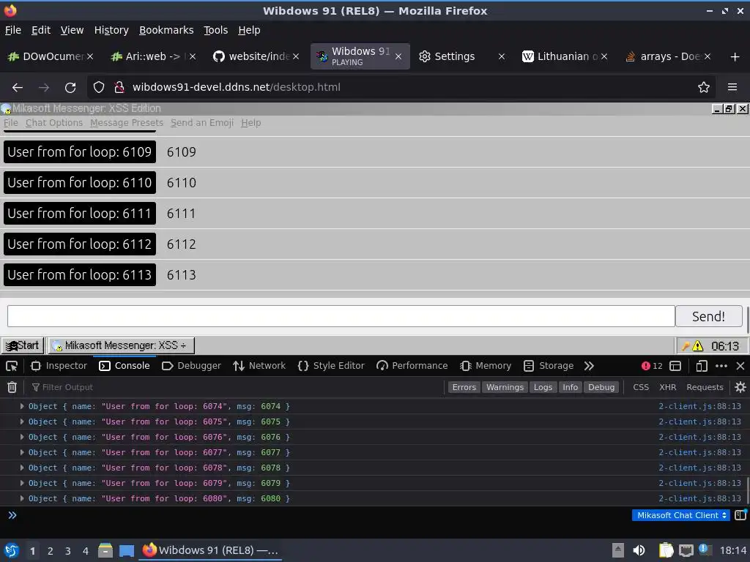Clear console output with the trash icon

click(12, 387)
